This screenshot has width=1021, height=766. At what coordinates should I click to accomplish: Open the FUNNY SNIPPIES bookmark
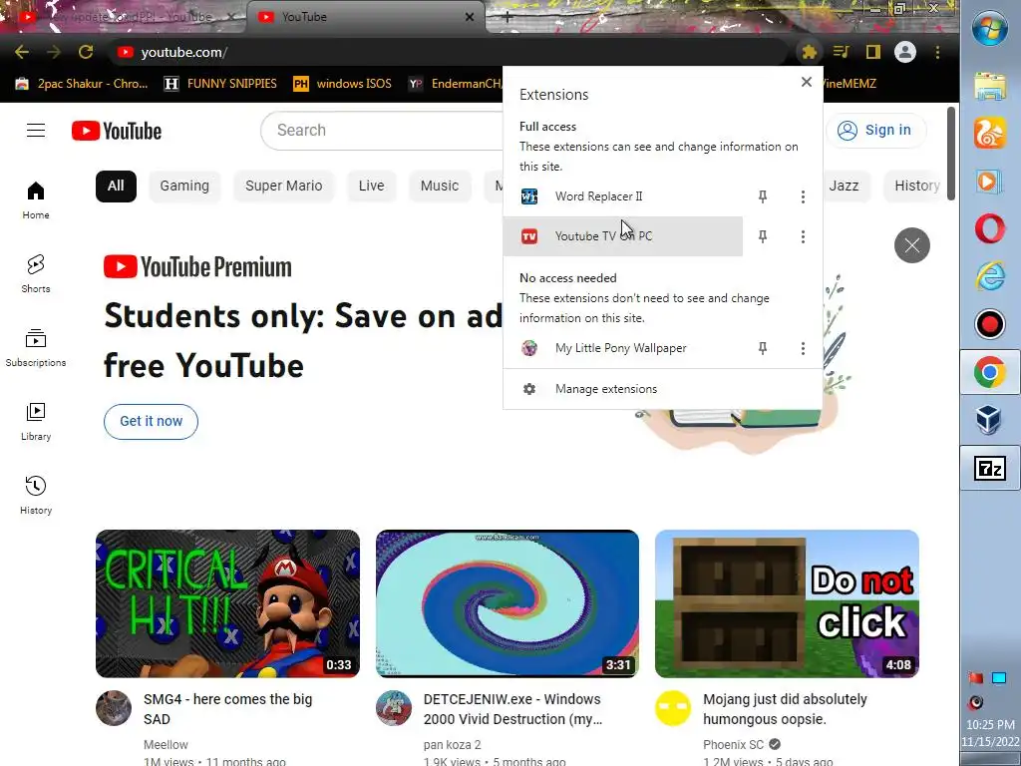point(220,84)
